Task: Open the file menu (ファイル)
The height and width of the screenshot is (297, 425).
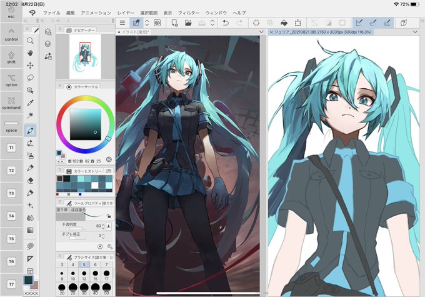Action: tap(51, 13)
